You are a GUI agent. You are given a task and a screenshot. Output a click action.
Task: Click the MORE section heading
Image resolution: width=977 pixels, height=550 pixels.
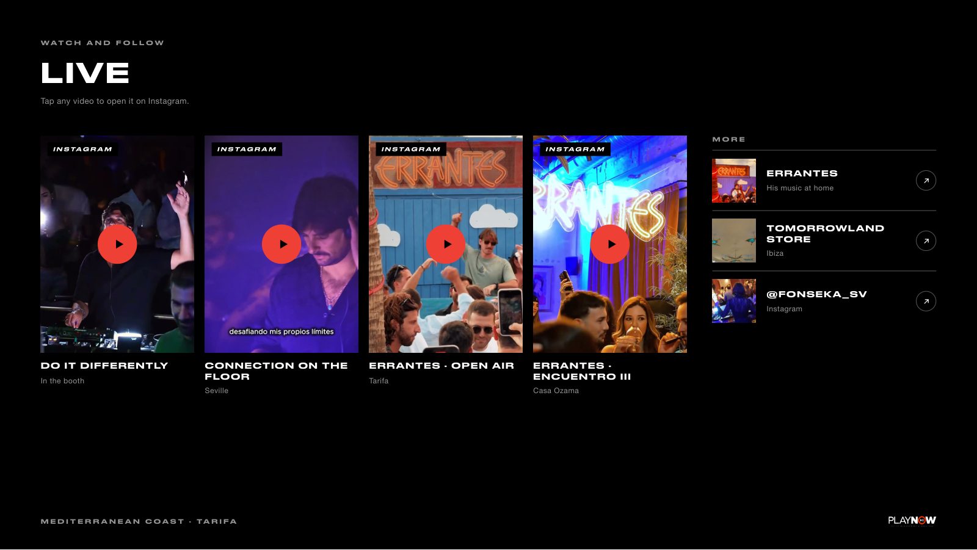click(x=728, y=139)
